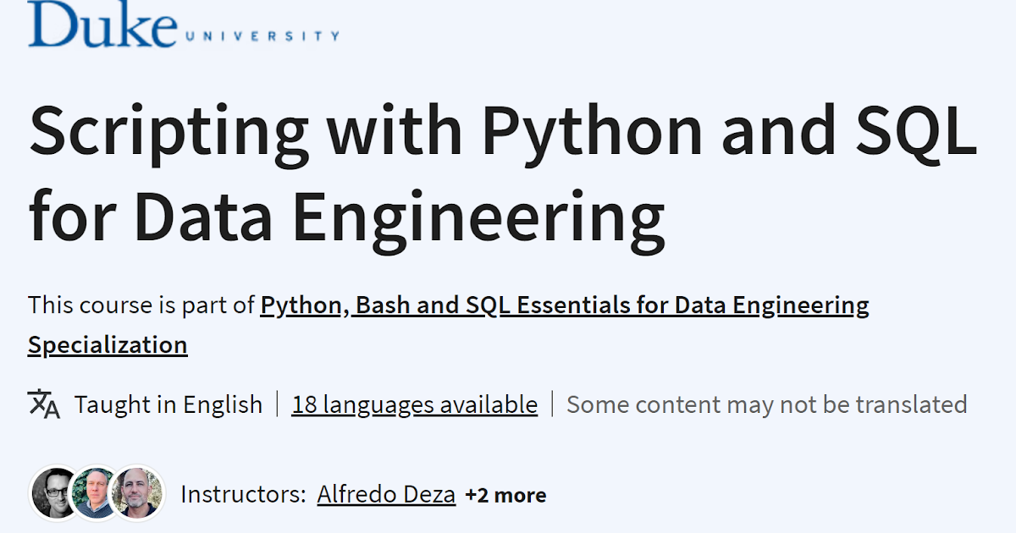This screenshot has width=1016, height=533.
Task: Show the +2 more instructors
Action: 505,495
